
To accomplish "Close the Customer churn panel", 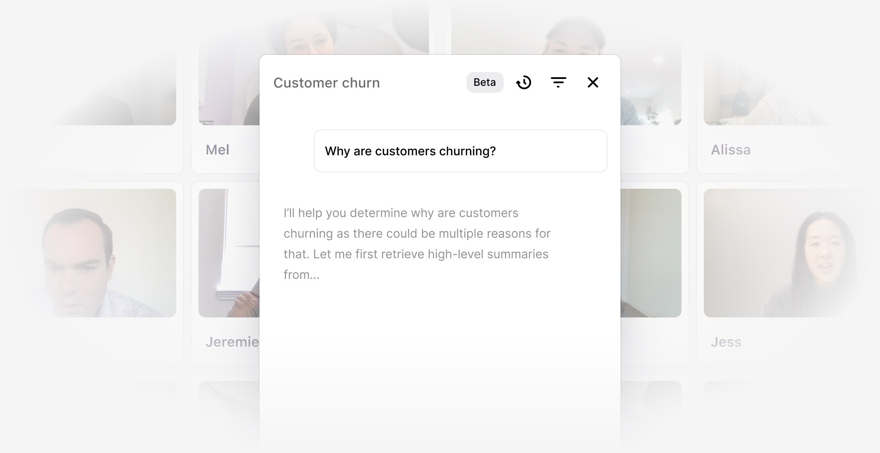I will pyautogui.click(x=593, y=82).
